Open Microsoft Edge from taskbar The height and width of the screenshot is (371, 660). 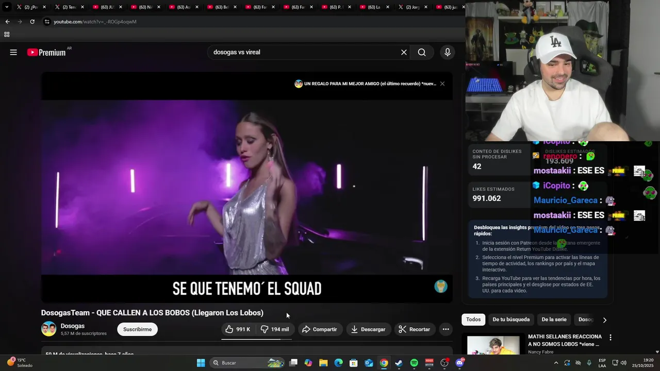[x=338, y=363]
